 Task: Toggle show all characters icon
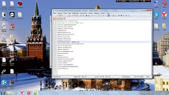coord(106,16)
